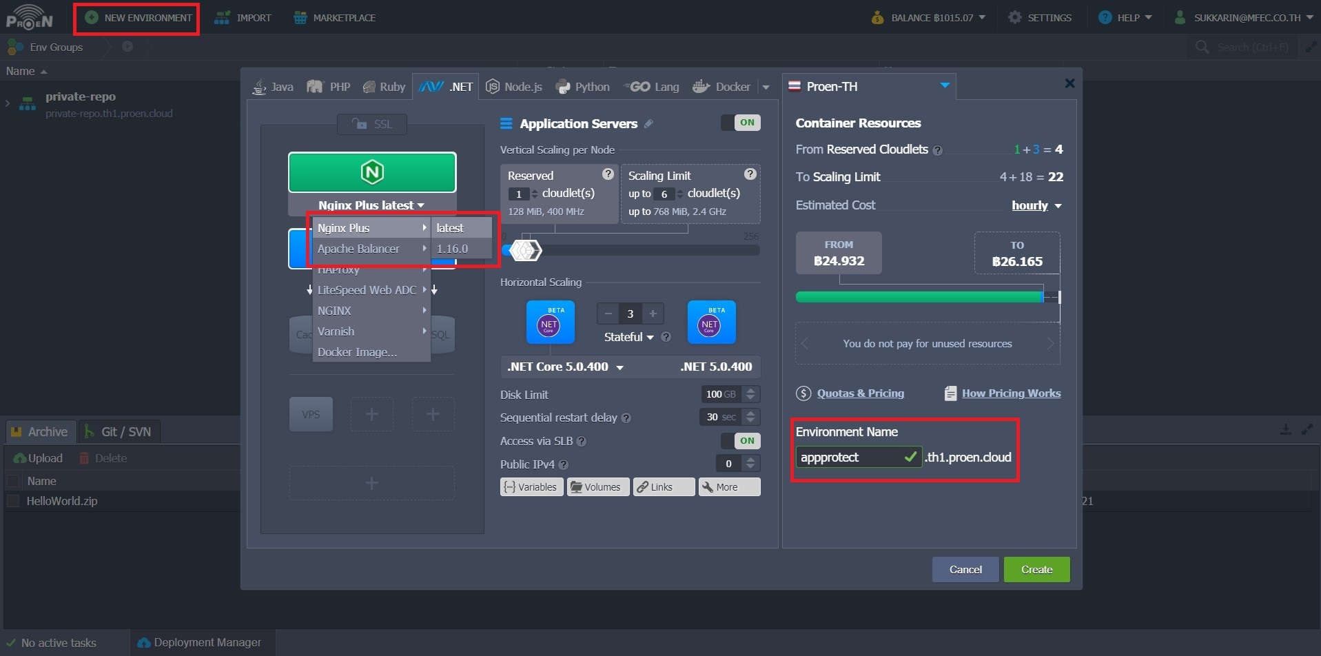
Task: Click the cloudlet scaling slider handle
Action: pyautogui.click(x=525, y=250)
